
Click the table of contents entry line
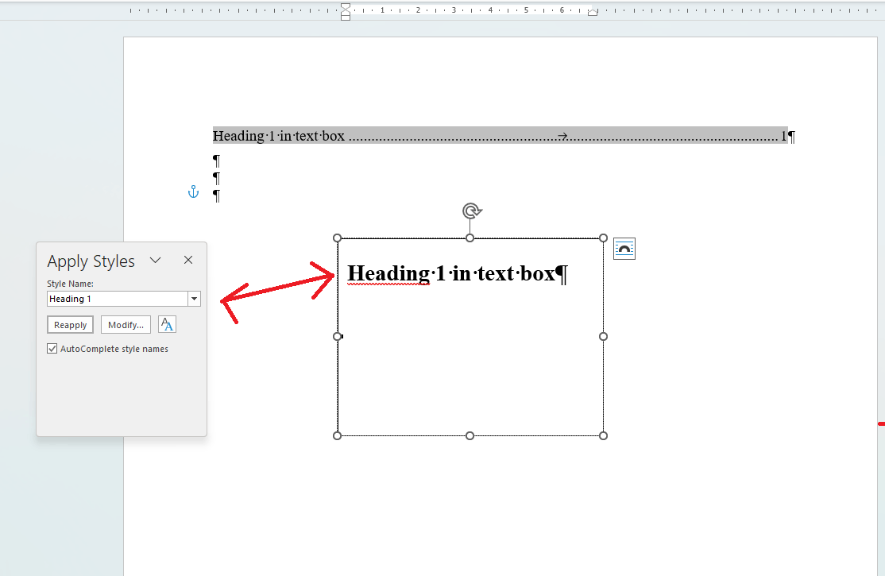500,136
